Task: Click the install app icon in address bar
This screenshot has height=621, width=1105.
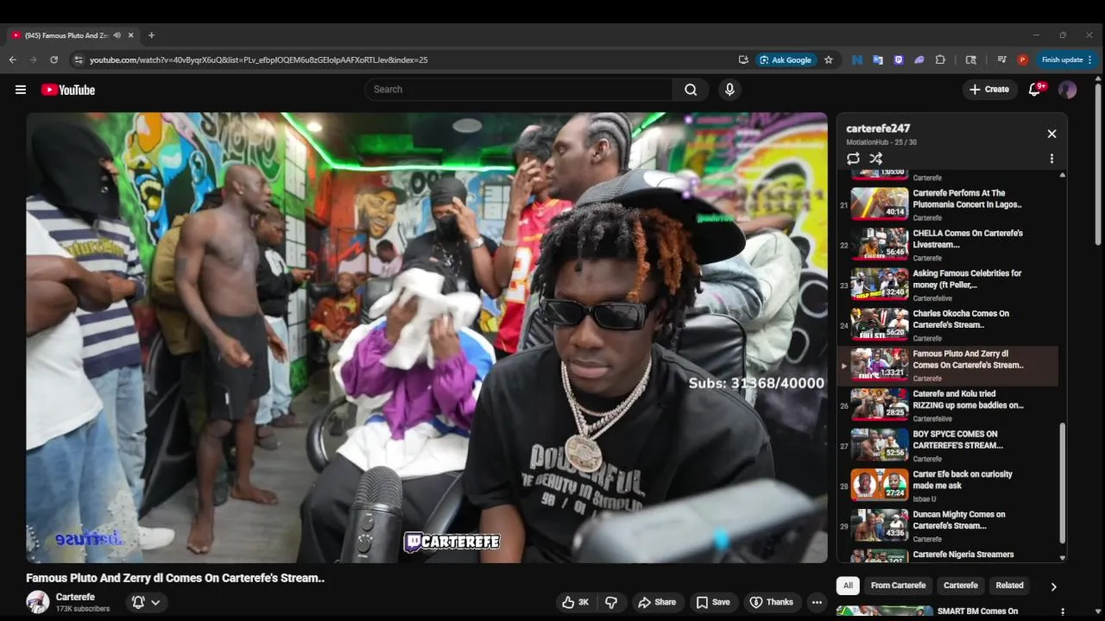Action: (743, 60)
